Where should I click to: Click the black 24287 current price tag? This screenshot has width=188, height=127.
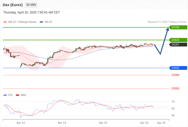coord(178,44)
